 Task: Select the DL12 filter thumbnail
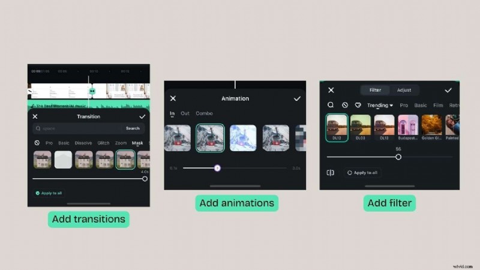(x=337, y=127)
